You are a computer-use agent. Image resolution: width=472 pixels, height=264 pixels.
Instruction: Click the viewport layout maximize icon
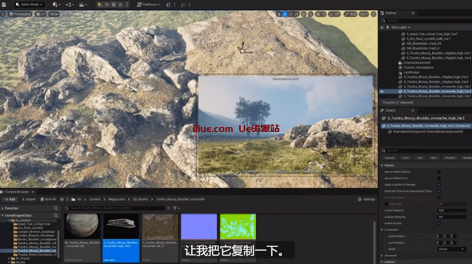(374, 14)
